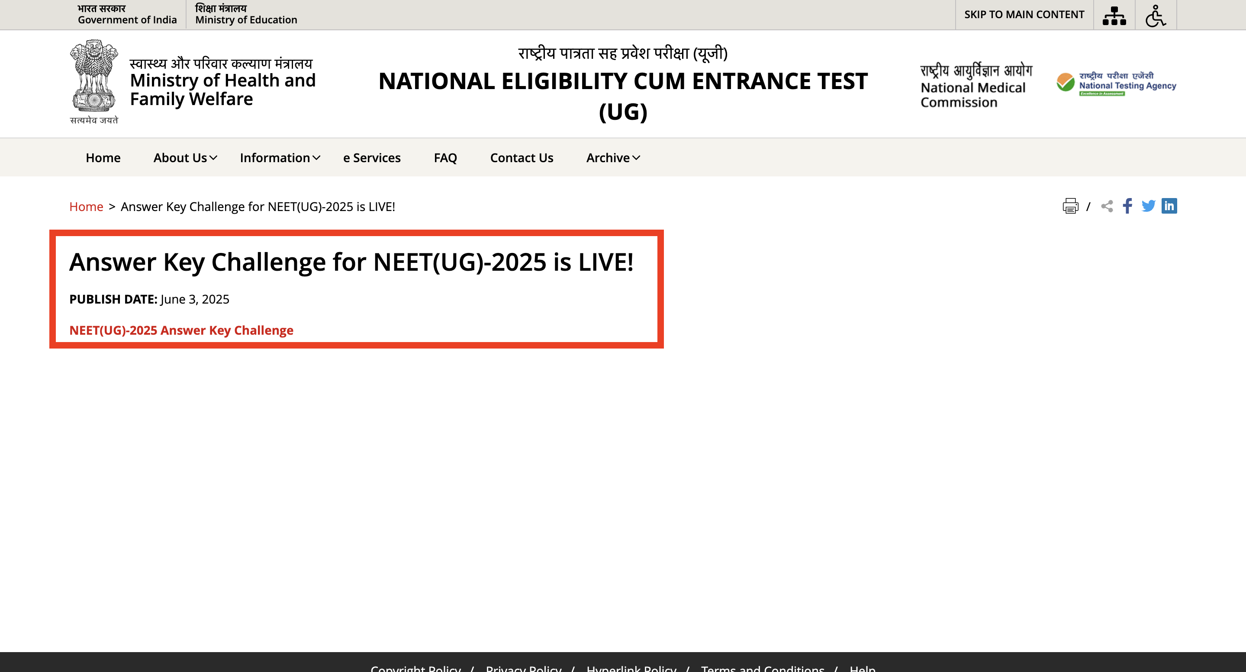Click the National Medical Commission logo
Image resolution: width=1246 pixels, height=672 pixels.
976,86
